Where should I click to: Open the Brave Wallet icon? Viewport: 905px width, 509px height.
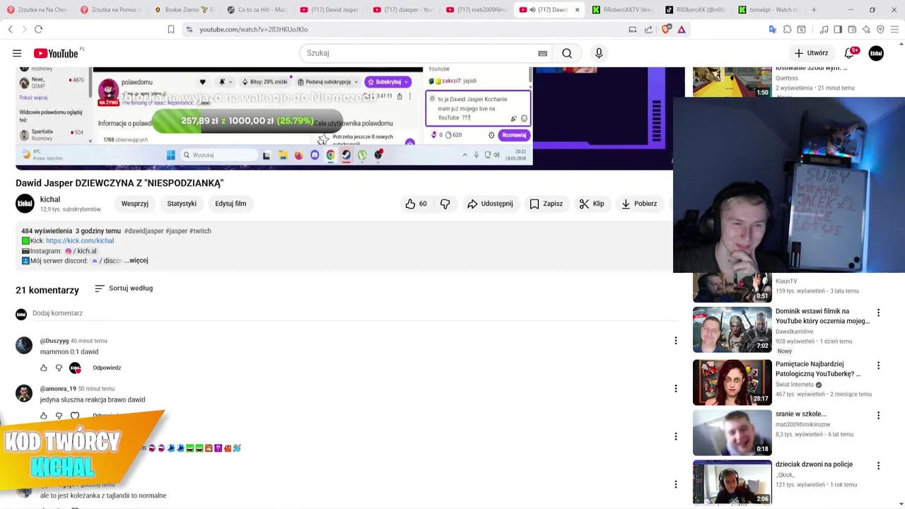tap(852, 29)
